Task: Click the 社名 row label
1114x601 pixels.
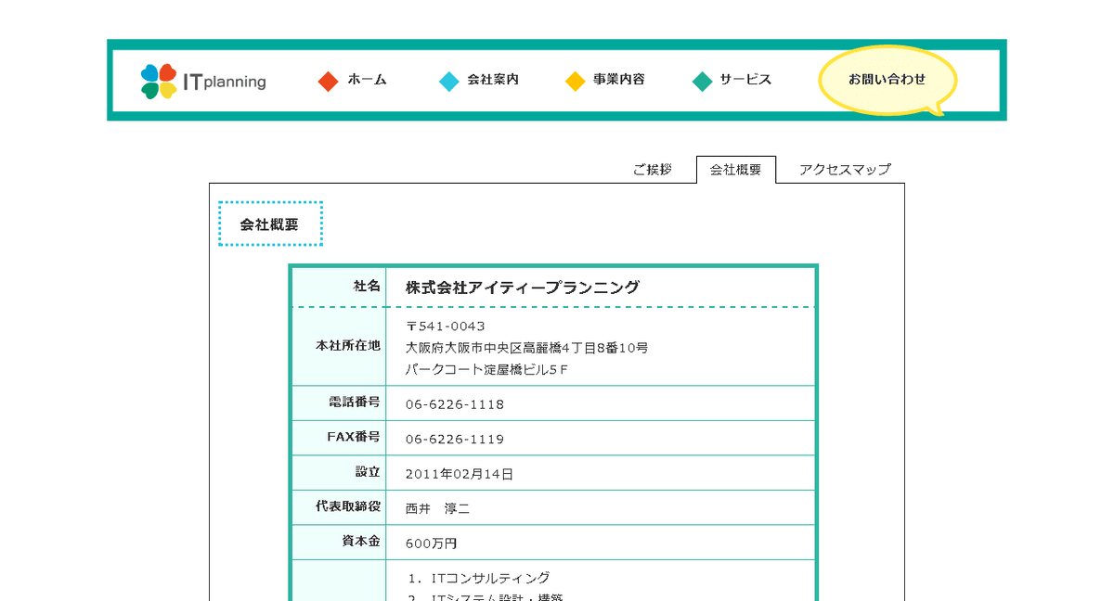Action: (x=367, y=287)
